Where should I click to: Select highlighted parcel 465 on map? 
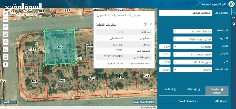click(60, 47)
